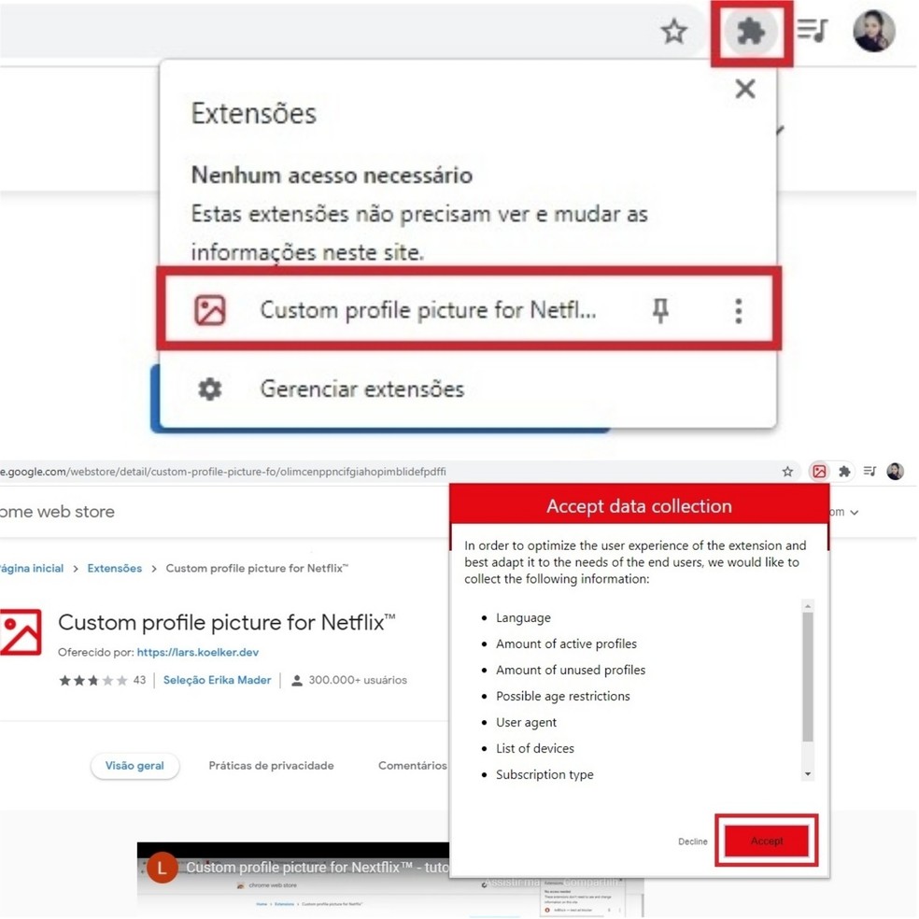Expand the account dropdown chevron in web store header
The height and width of the screenshot is (919, 919).
855,512
